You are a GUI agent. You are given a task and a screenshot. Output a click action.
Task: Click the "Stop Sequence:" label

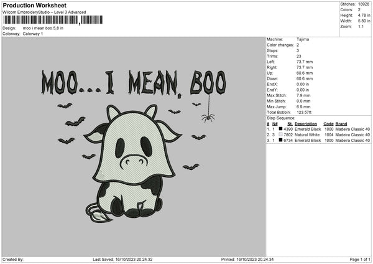click(281, 118)
